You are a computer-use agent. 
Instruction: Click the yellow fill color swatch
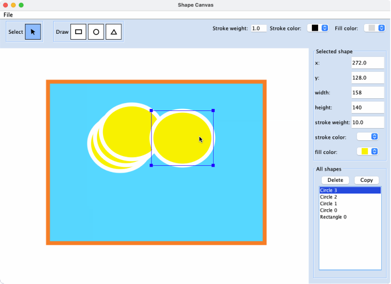365,152
